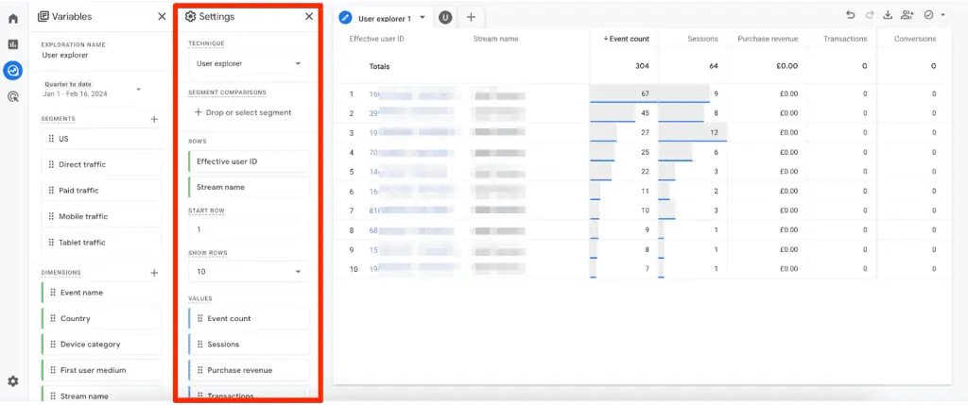
Task: Click the Event count value chip
Action: pyautogui.click(x=249, y=319)
